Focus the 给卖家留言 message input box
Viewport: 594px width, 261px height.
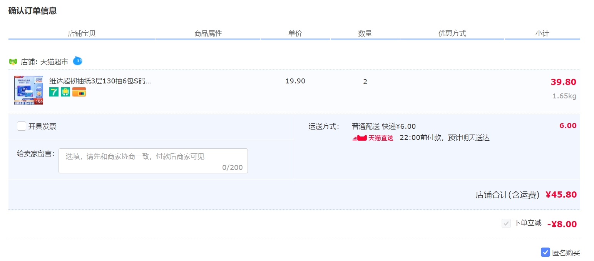(153, 161)
